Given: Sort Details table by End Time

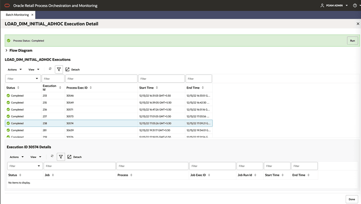Looking at the screenshot, I should 308,175.
